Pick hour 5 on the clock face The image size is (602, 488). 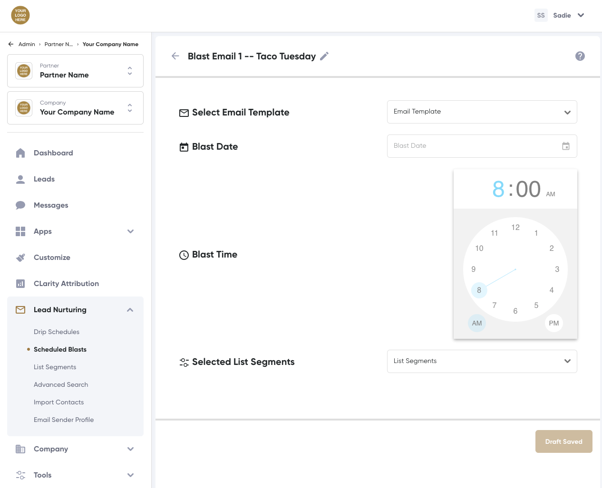click(536, 306)
